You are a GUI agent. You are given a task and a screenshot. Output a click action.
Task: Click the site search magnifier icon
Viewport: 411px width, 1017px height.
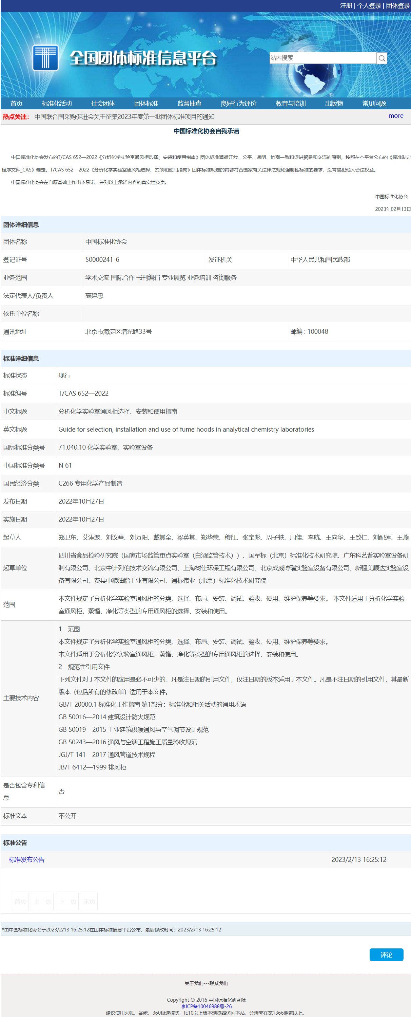click(381, 58)
